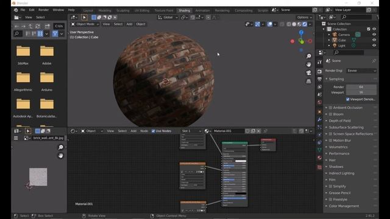The image size is (390, 219).
Task: Open Global transform orientation dropdown
Action: 168,18
